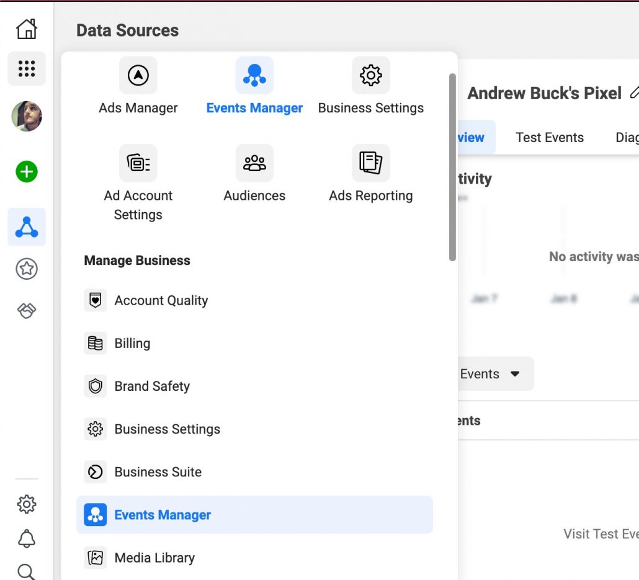639x580 pixels.
Task: Open Billing from the menu list
Action: [x=132, y=343]
